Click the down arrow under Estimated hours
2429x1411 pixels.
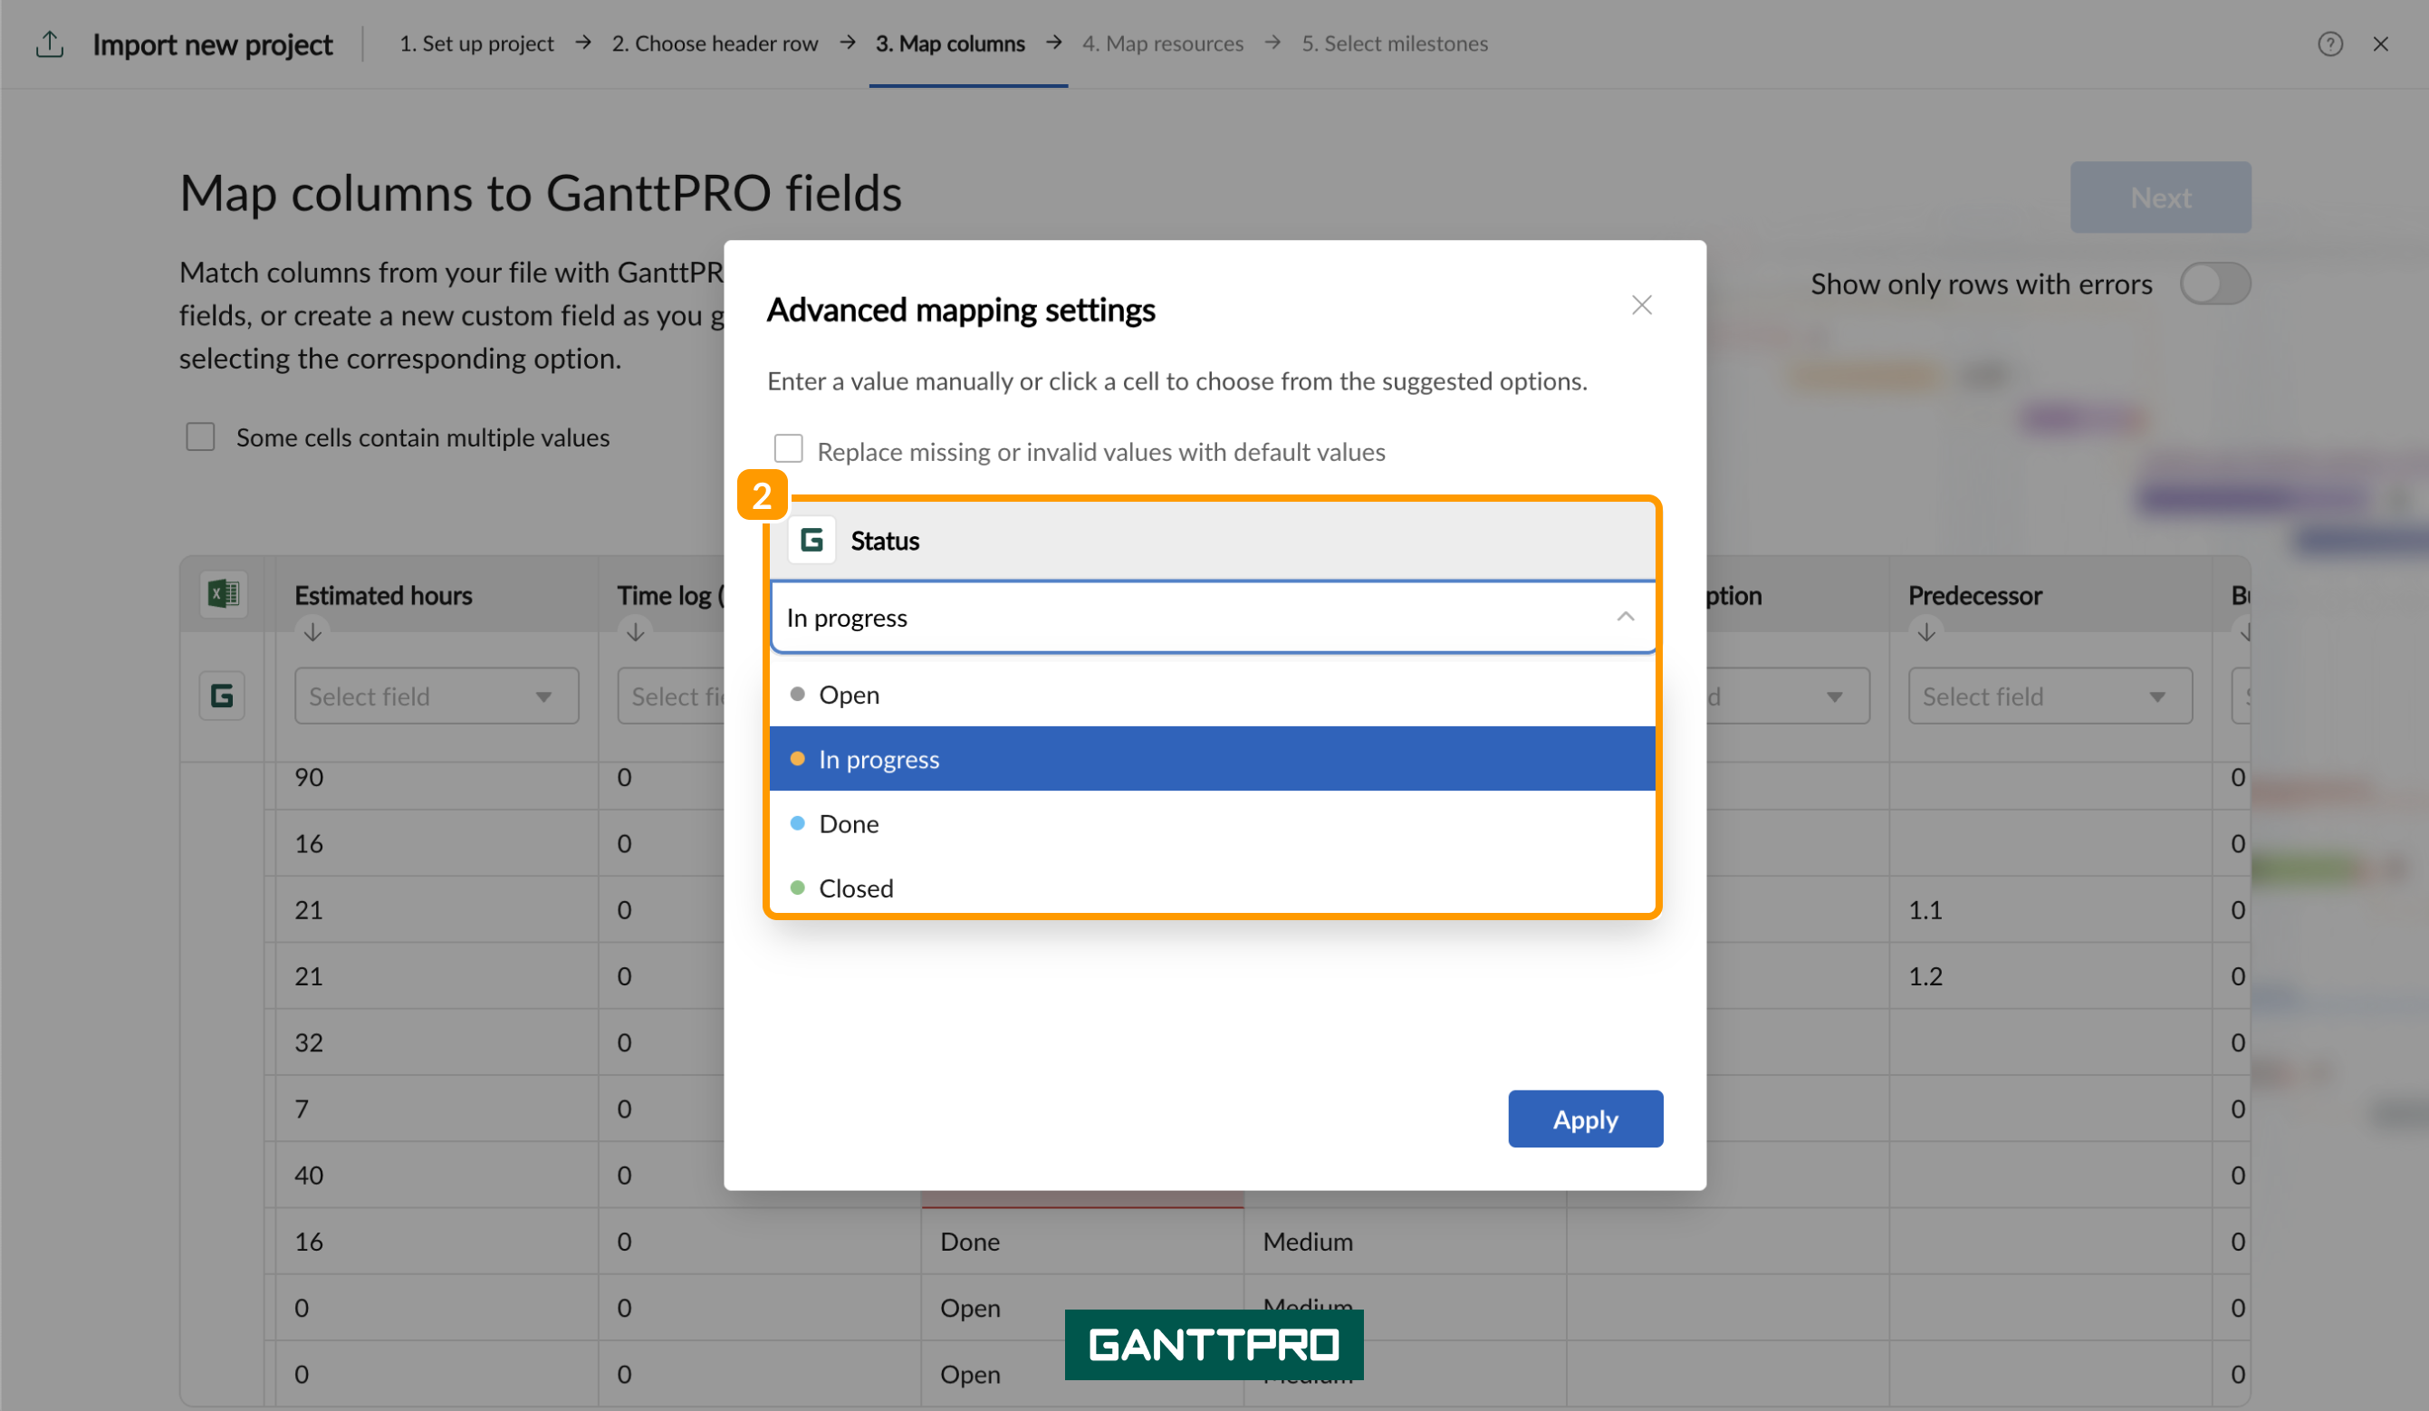pyautogui.click(x=312, y=632)
